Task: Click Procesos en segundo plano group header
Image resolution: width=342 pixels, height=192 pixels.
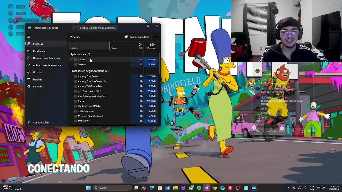Action: (90, 71)
